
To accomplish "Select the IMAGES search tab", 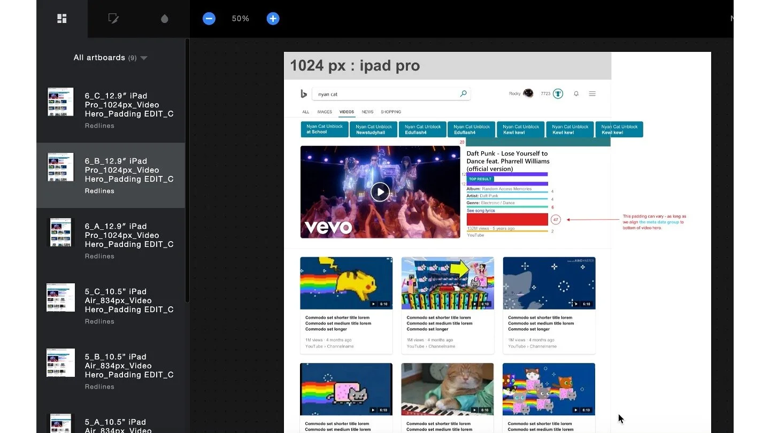I will coord(325,112).
